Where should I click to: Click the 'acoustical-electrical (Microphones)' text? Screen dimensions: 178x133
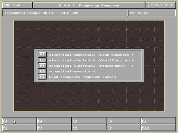[x=91, y=66]
